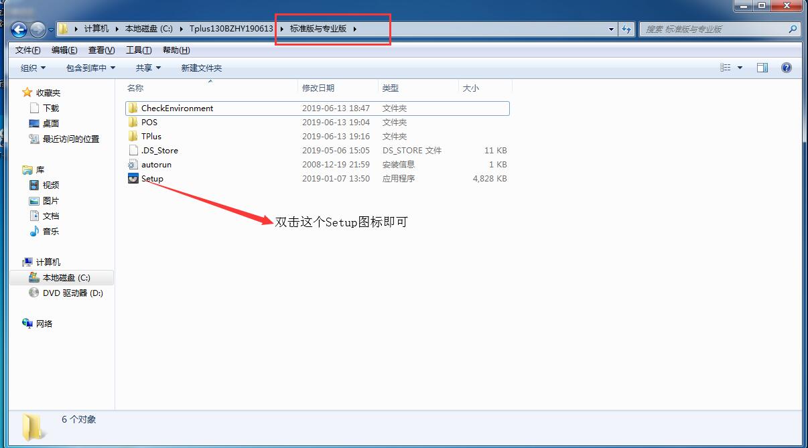Image resolution: width=808 pixels, height=448 pixels.
Task: Open the 工具 menu
Action: pyautogui.click(x=138, y=50)
